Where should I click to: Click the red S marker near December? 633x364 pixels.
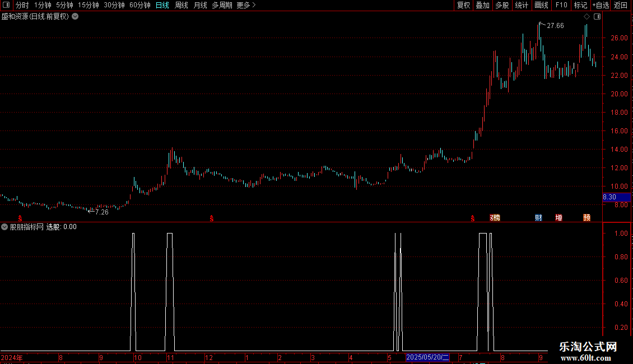coord(212,218)
